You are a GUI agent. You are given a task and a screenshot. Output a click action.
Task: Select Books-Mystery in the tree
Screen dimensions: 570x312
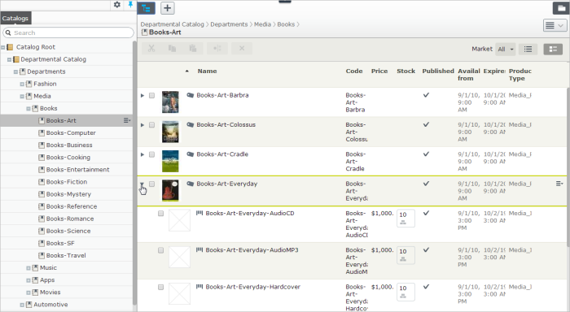pyautogui.click(x=68, y=194)
